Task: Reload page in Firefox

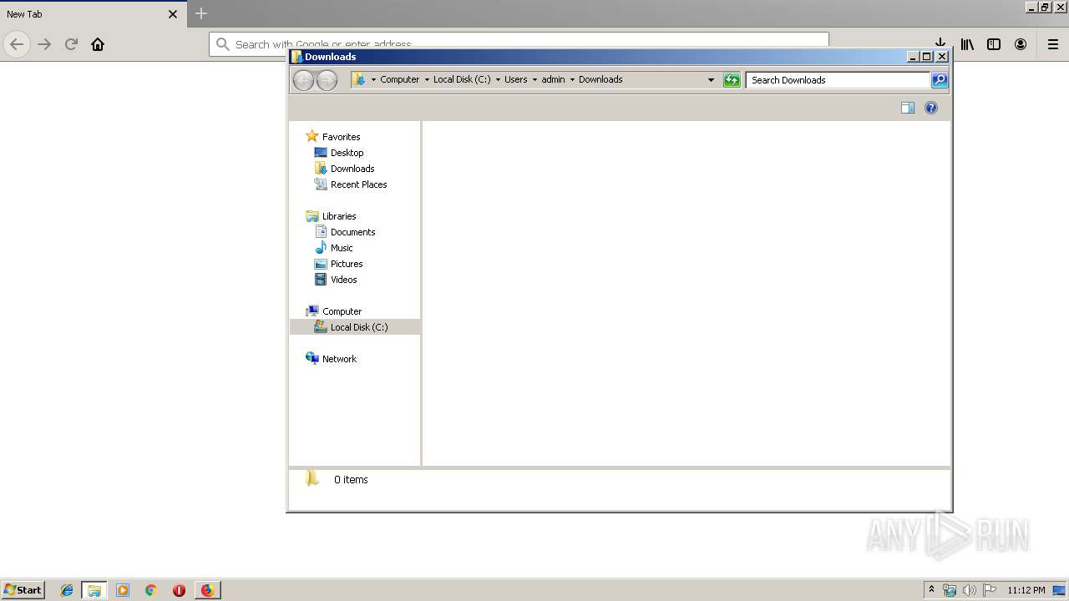Action: point(71,44)
